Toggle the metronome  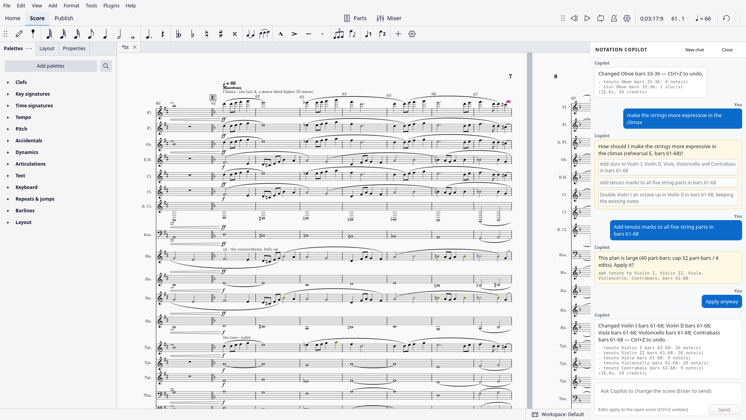click(614, 18)
